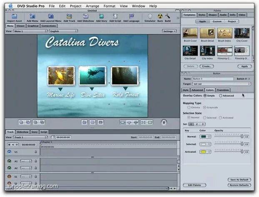259x197 pixels.
Task: Click the Add Menu toolbar icon
Action: 32,16
